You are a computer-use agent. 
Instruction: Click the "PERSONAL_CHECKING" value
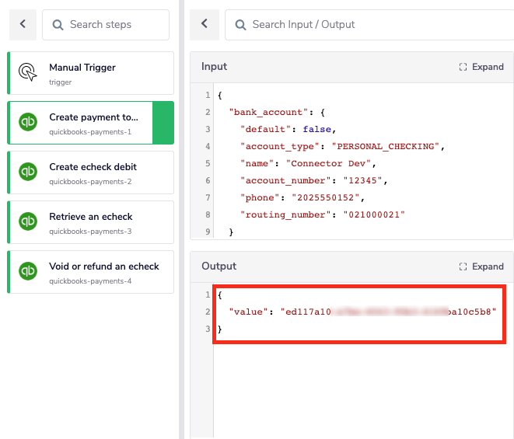click(386, 146)
